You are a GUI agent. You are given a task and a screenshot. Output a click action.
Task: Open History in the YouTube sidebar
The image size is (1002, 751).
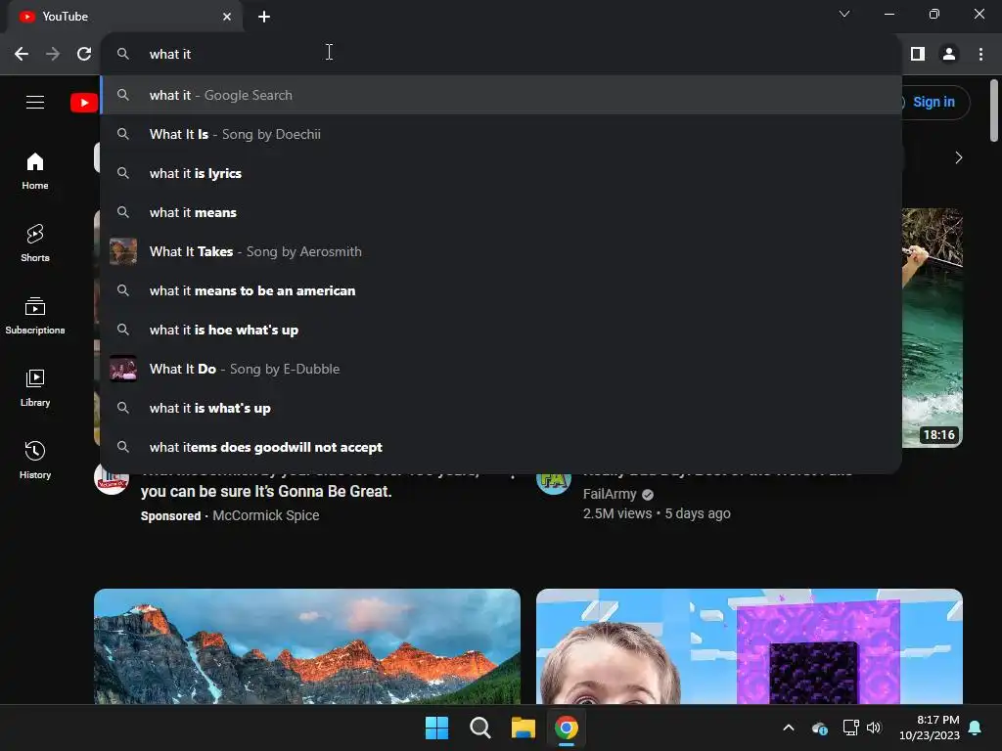tap(35, 461)
